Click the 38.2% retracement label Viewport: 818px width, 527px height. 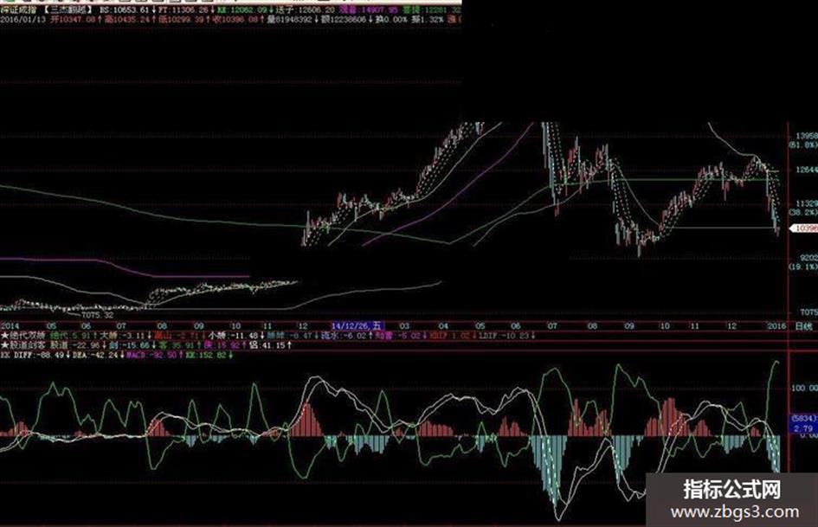click(x=803, y=212)
